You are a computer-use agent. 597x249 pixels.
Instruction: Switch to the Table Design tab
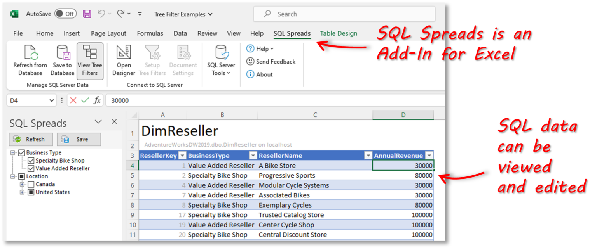coord(338,33)
